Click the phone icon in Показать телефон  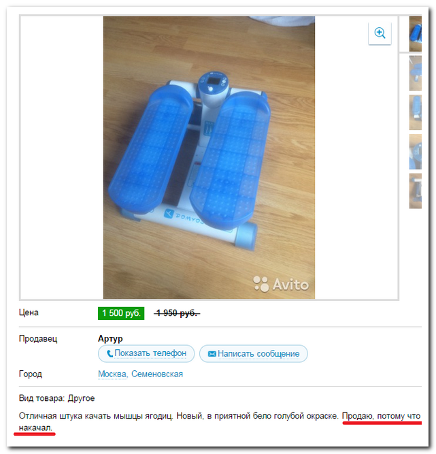coord(110,353)
